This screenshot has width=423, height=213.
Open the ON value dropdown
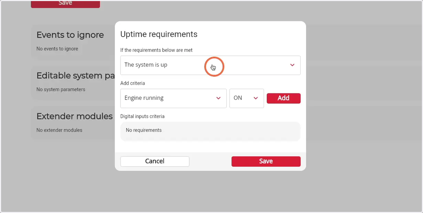coord(246,98)
